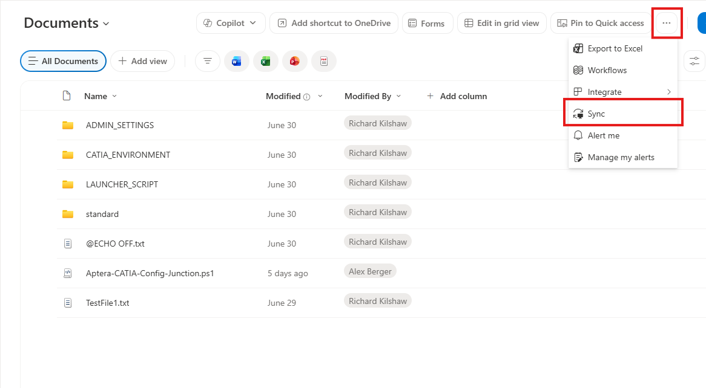This screenshot has width=706, height=388.
Task: Filter by Word documents icon
Action: [x=236, y=61]
